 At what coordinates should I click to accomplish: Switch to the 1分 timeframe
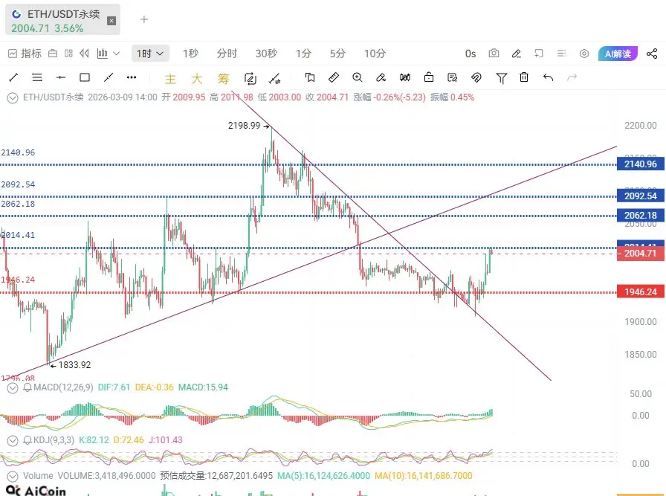click(303, 54)
